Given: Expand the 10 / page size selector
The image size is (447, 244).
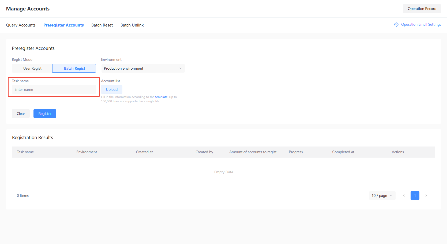Looking at the screenshot, I should point(382,196).
